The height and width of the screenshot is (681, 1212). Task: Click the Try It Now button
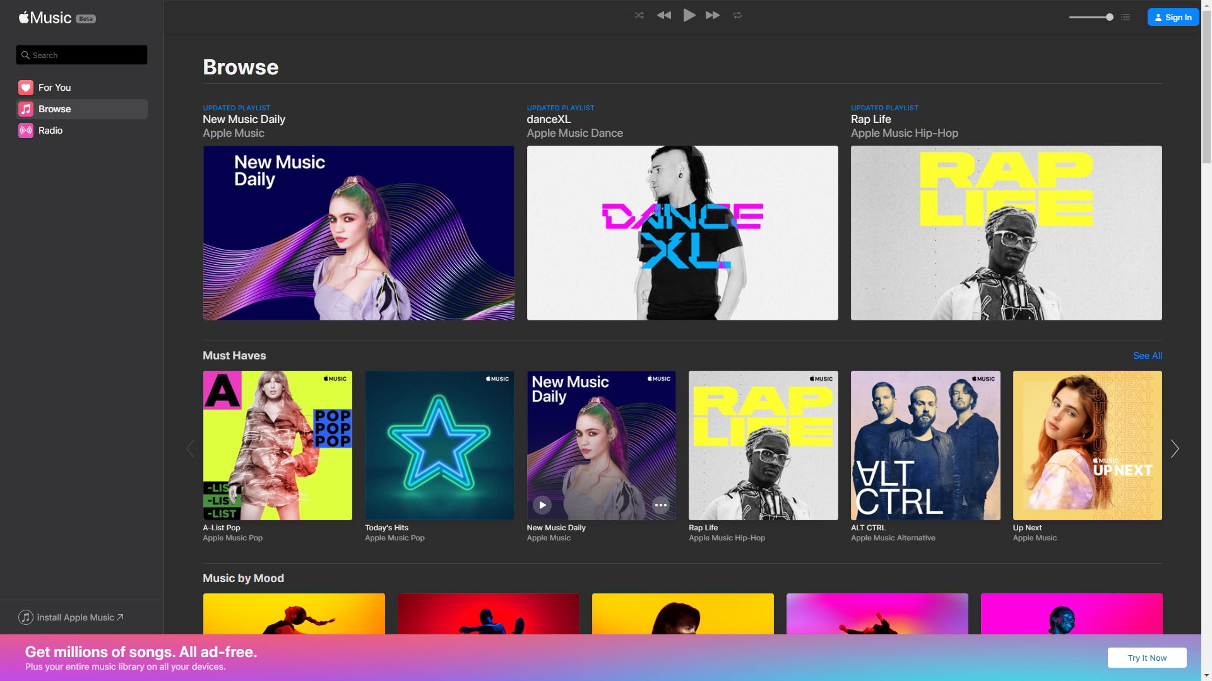click(1147, 658)
